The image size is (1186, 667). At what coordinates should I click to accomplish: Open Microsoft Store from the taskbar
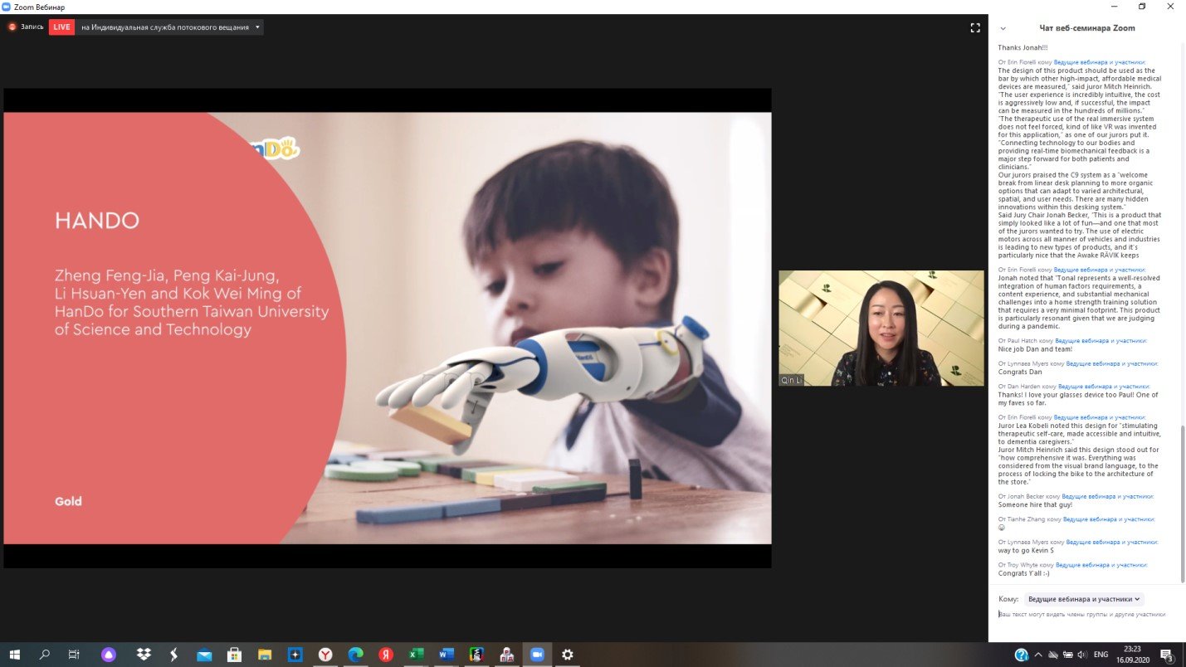coord(234,655)
